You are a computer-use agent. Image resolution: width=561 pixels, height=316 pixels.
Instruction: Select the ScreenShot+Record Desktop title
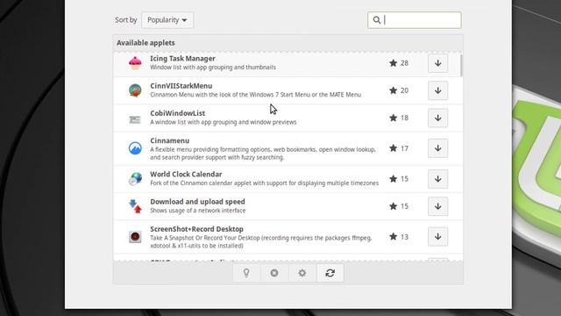(x=196, y=229)
